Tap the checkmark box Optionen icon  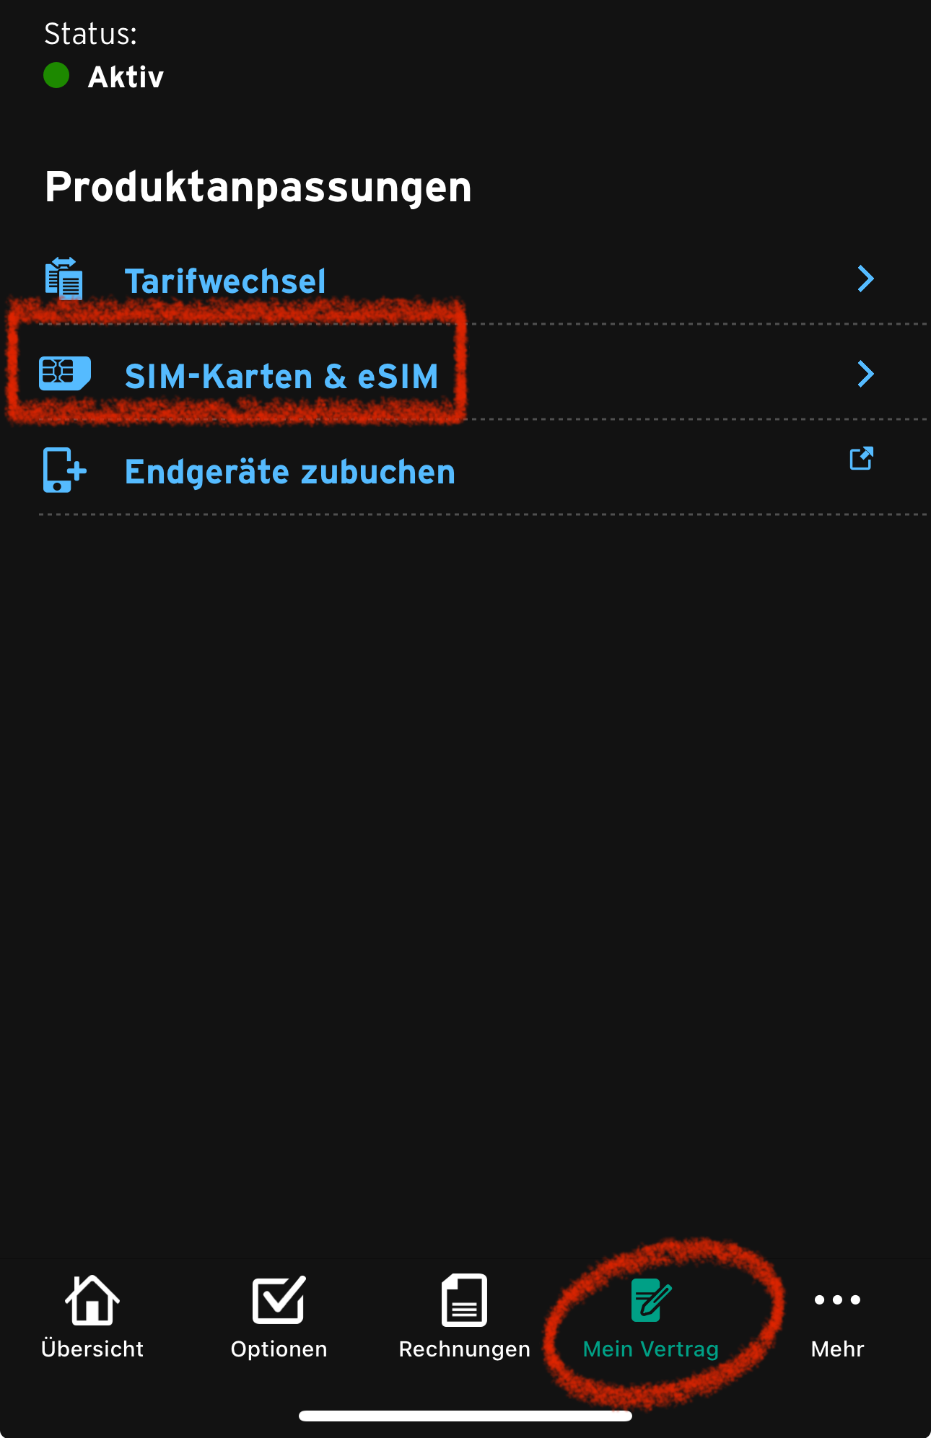[279, 1299]
